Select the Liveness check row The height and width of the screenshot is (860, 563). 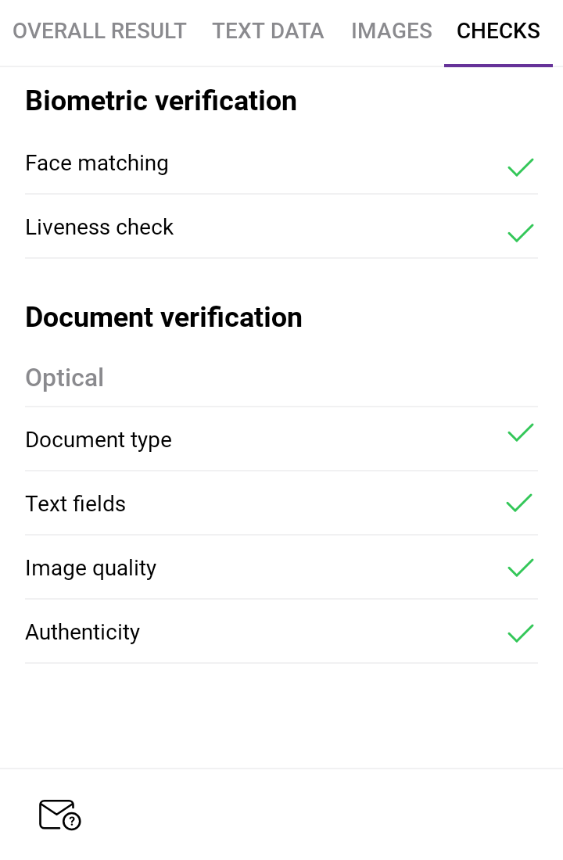[x=99, y=228]
